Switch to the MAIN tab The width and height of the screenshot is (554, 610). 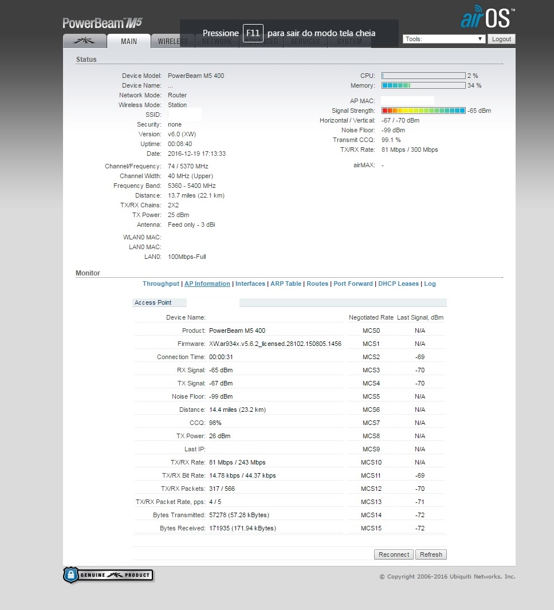point(129,41)
